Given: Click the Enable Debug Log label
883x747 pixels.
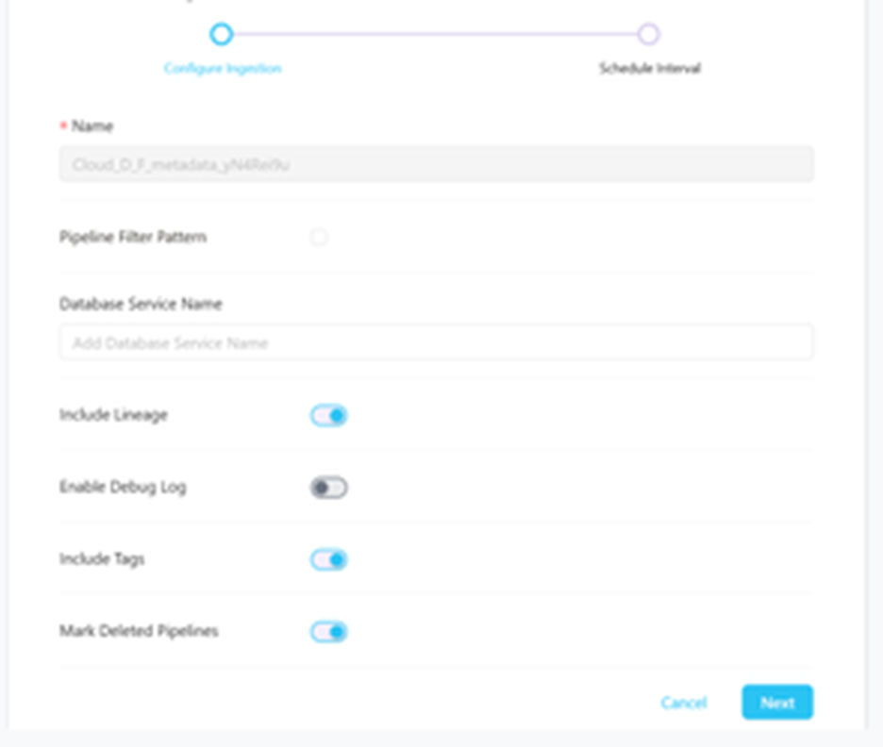Looking at the screenshot, I should pos(123,488).
